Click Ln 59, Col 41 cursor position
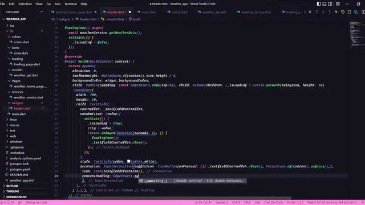365x205 pixels. 203,203
